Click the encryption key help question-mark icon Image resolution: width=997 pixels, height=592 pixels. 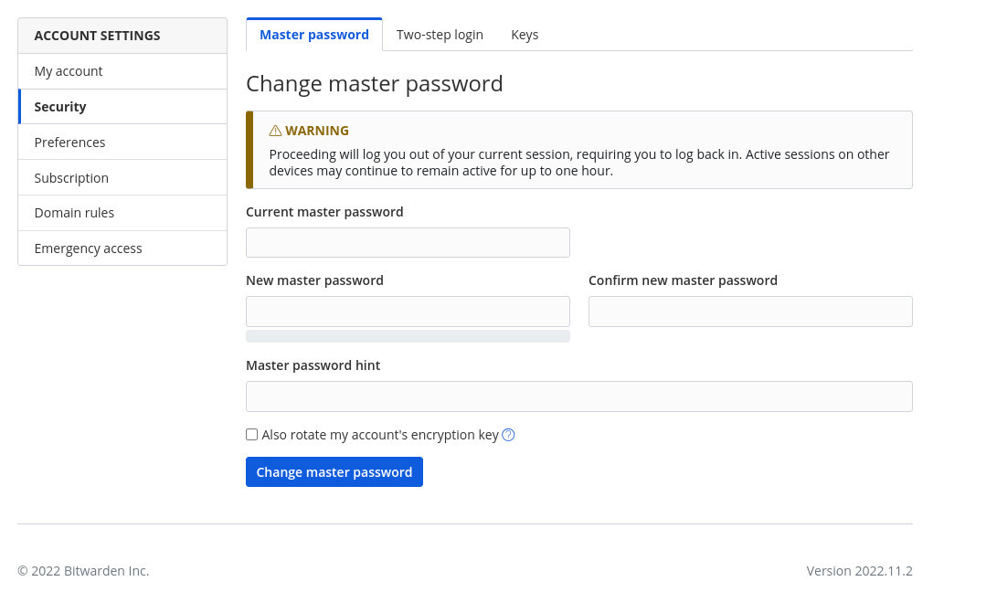(509, 435)
